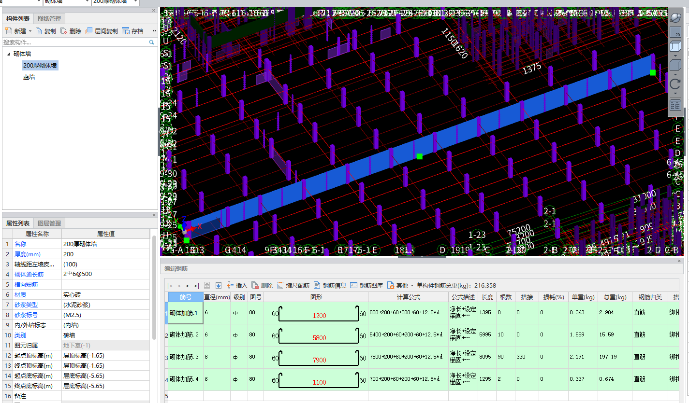
Task: Open the 砌体墙 component type dropdown at top
Action: (86, 2)
